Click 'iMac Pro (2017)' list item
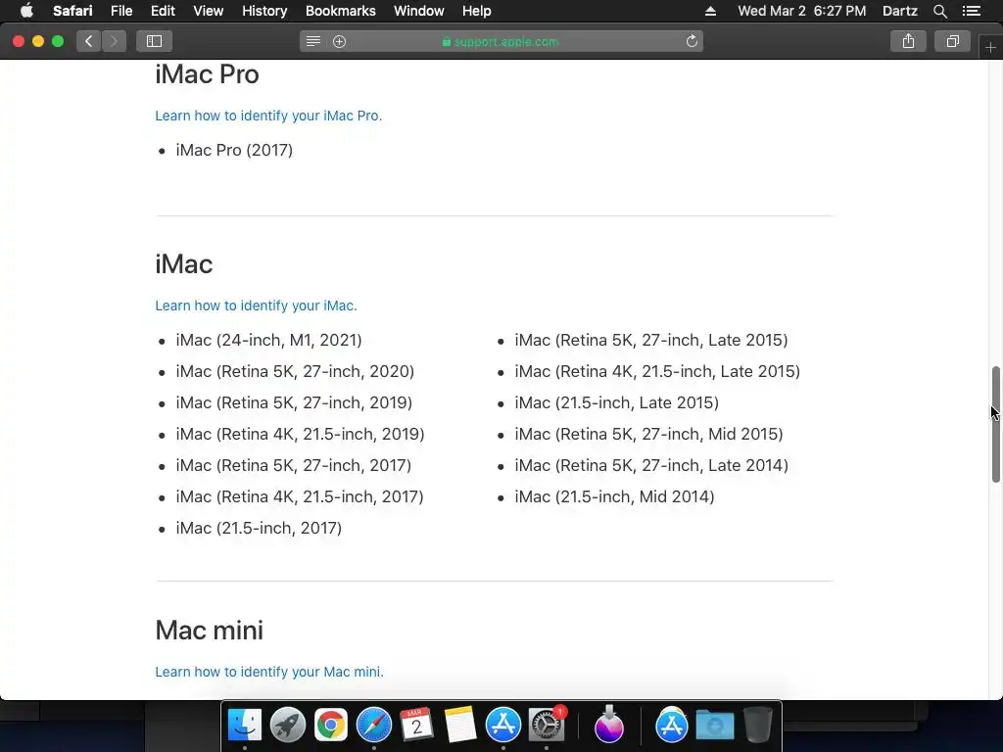 [234, 150]
